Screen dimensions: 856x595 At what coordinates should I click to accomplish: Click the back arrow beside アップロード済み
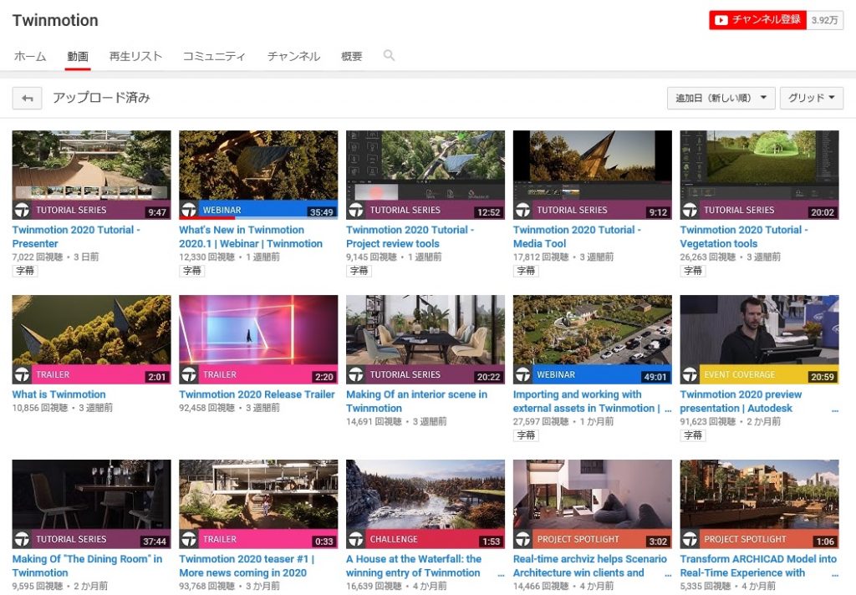(28, 99)
